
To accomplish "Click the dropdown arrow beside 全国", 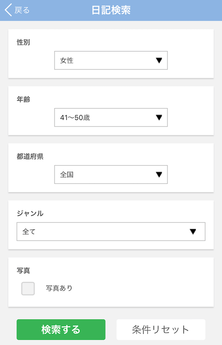I will (159, 174).
